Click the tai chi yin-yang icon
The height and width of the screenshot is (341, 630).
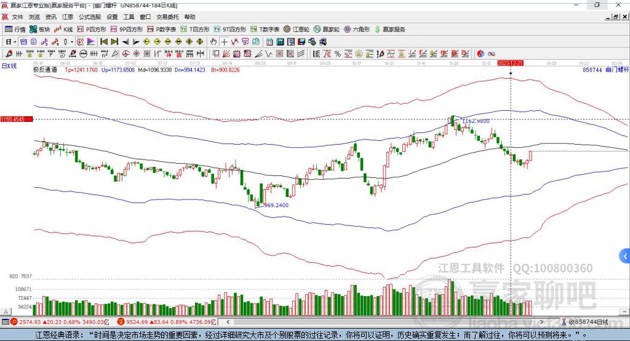click(x=480, y=54)
